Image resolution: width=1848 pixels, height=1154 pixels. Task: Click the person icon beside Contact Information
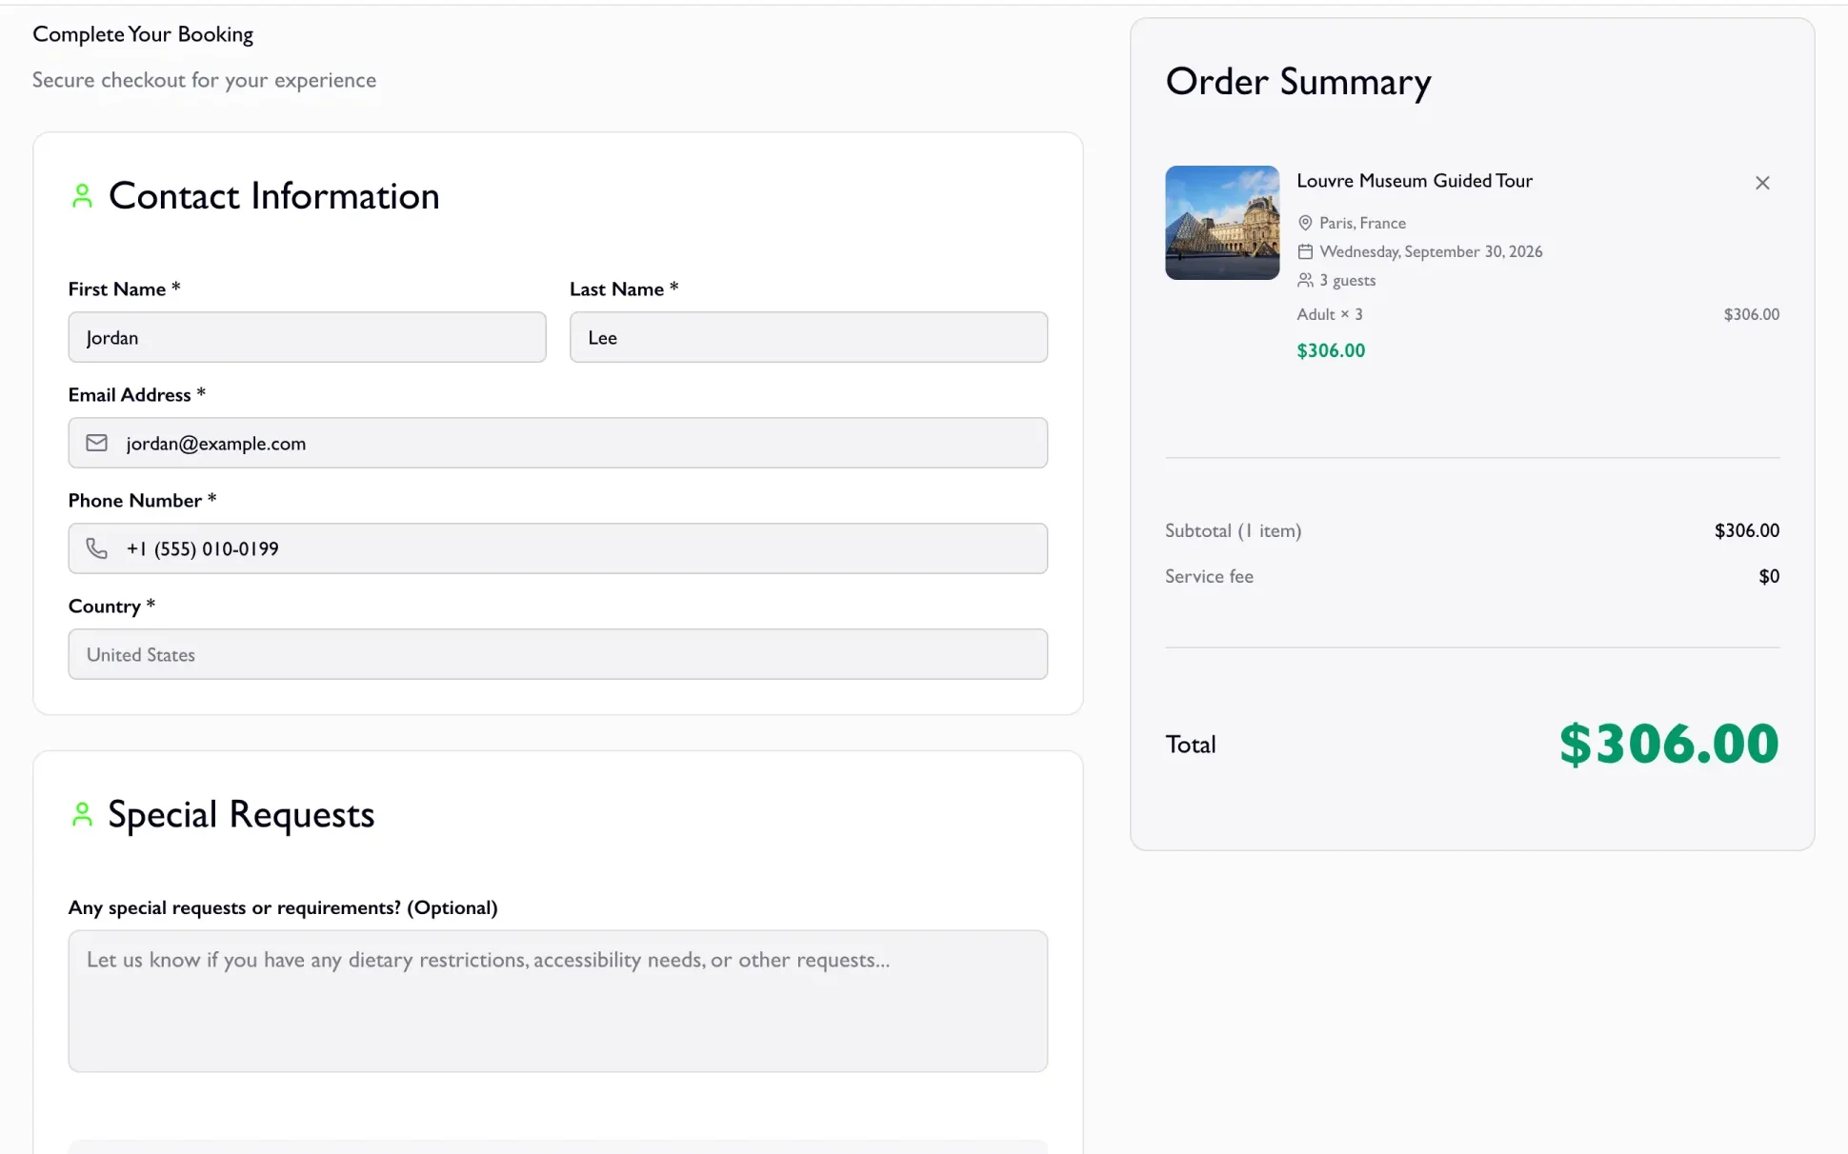82,196
